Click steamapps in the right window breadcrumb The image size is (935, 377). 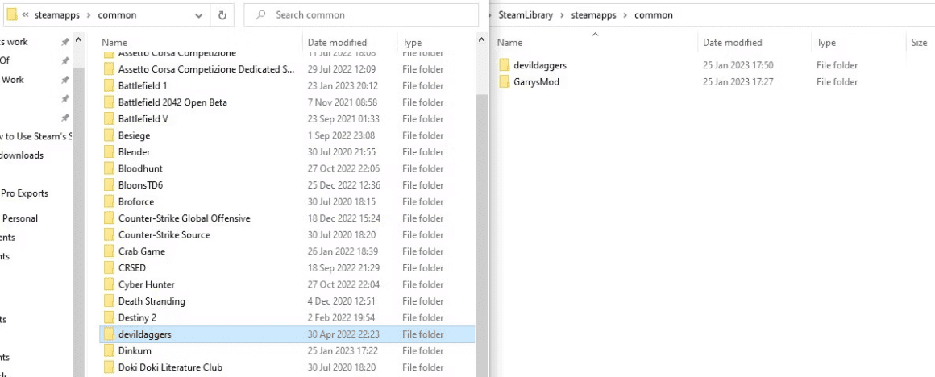(x=594, y=14)
